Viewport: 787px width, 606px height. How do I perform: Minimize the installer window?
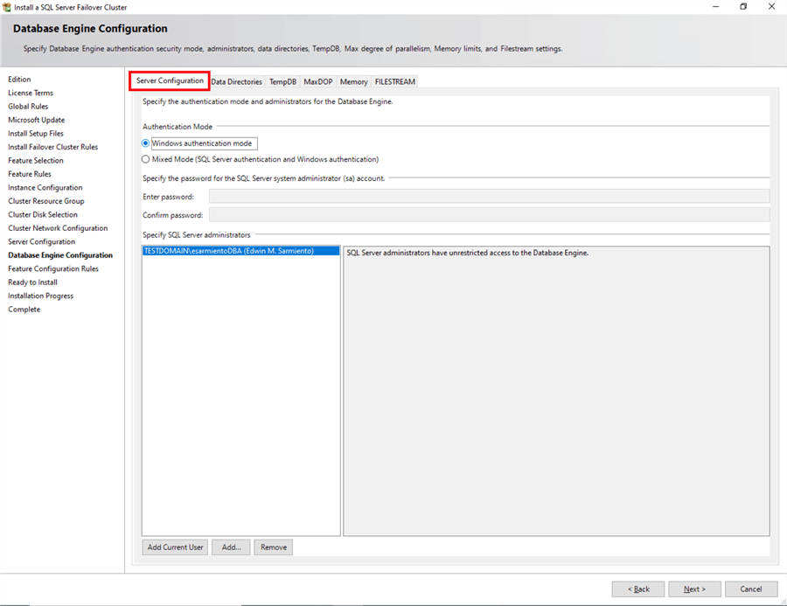[x=715, y=6]
